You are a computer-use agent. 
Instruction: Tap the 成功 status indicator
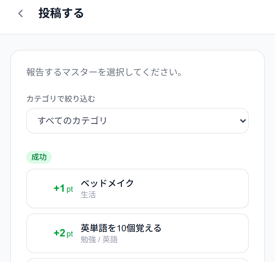point(39,157)
